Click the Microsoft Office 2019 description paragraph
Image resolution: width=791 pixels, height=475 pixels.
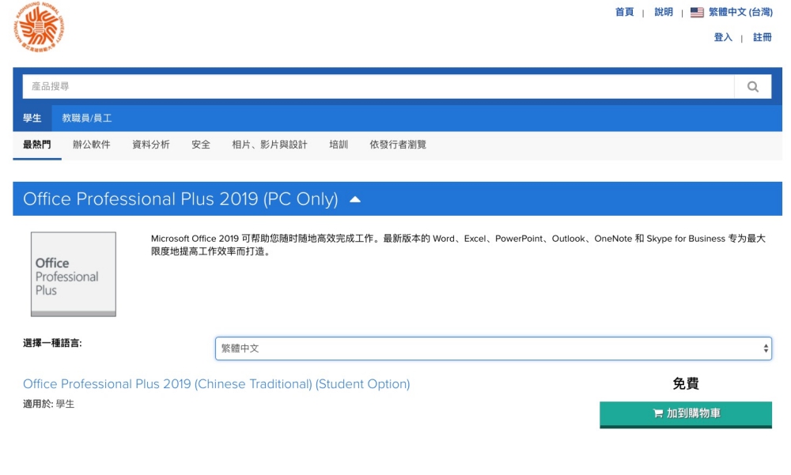(x=458, y=244)
